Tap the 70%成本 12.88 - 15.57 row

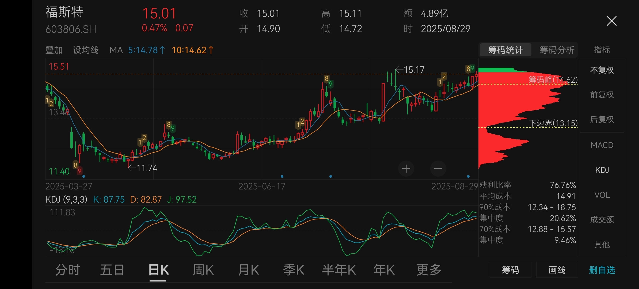point(527,229)
